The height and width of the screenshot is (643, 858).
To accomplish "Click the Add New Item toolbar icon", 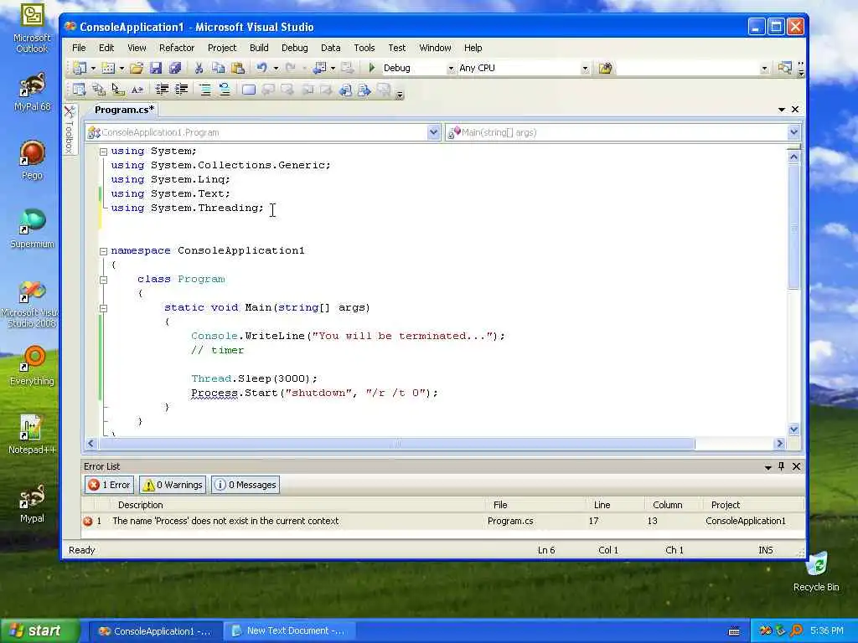I will [x=108, y=68].
